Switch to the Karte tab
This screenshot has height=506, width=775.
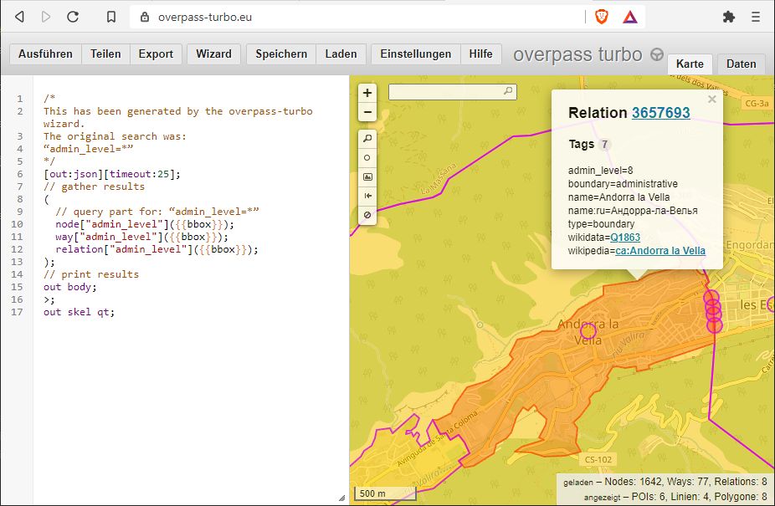(x=690, y=64)
